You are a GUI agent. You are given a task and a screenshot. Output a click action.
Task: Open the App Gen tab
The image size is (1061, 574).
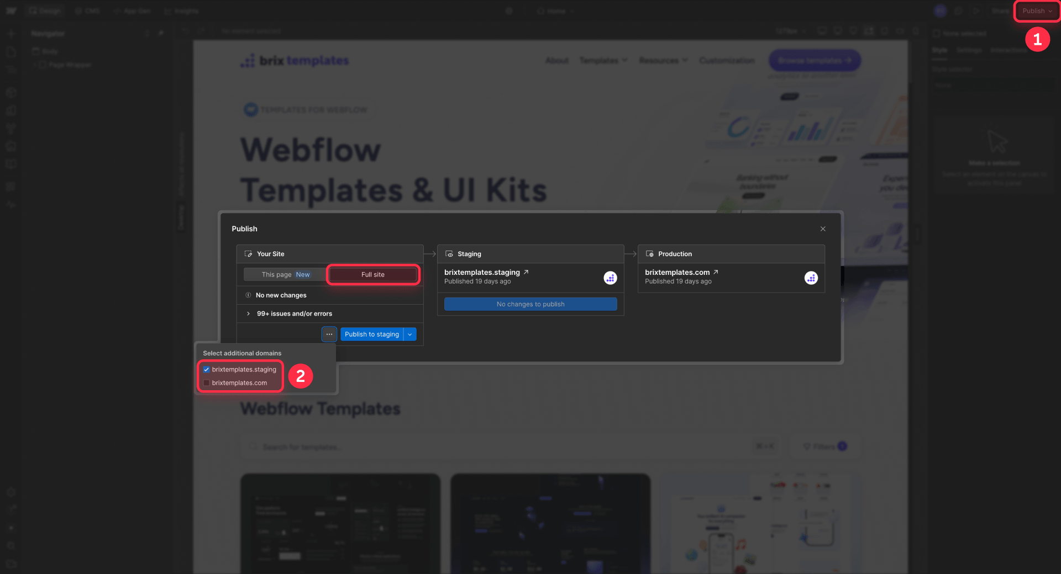[x=132, y=11]
